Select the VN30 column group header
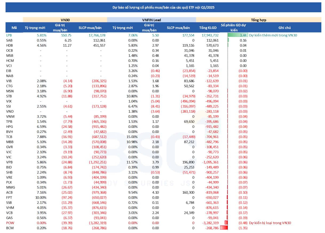Screen dimensions: 325x233 (x=65, y=20)
